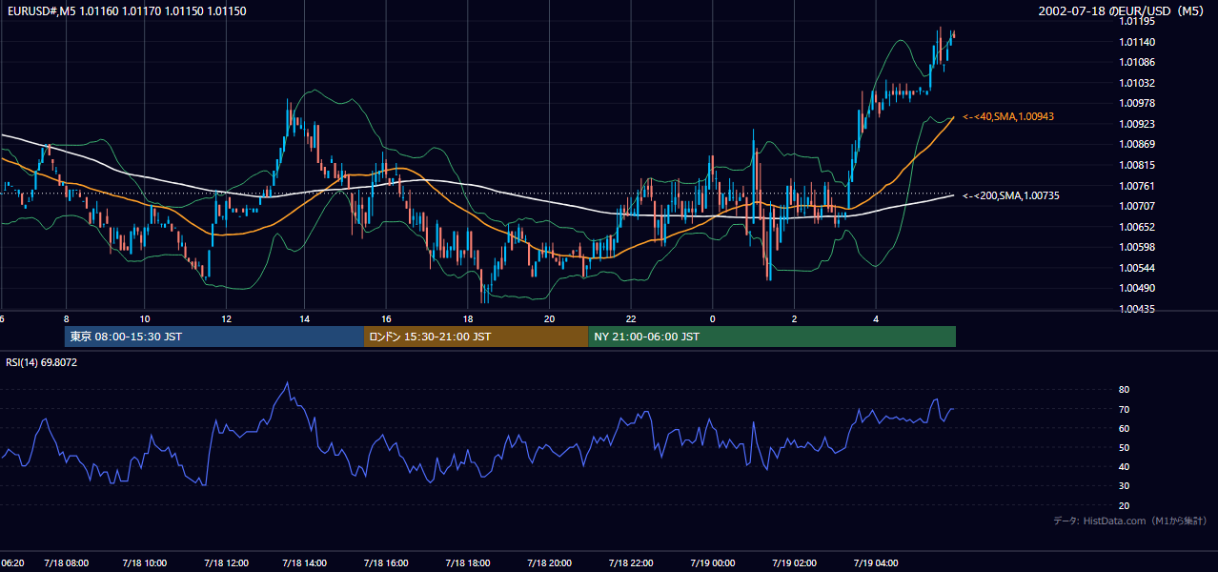Click the 7/18 20:00 bottom date label
Screen dimensions: 1218x572
549,563
